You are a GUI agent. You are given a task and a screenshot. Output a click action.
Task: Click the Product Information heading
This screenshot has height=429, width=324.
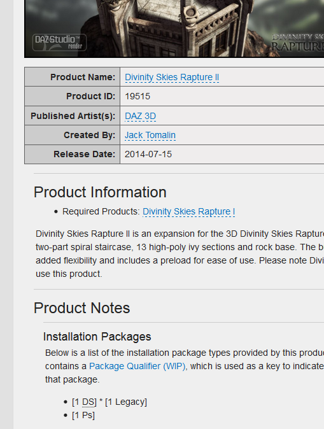pos(100,192)
